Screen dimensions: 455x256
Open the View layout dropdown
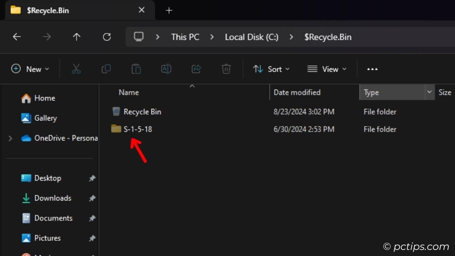(327, 69)
